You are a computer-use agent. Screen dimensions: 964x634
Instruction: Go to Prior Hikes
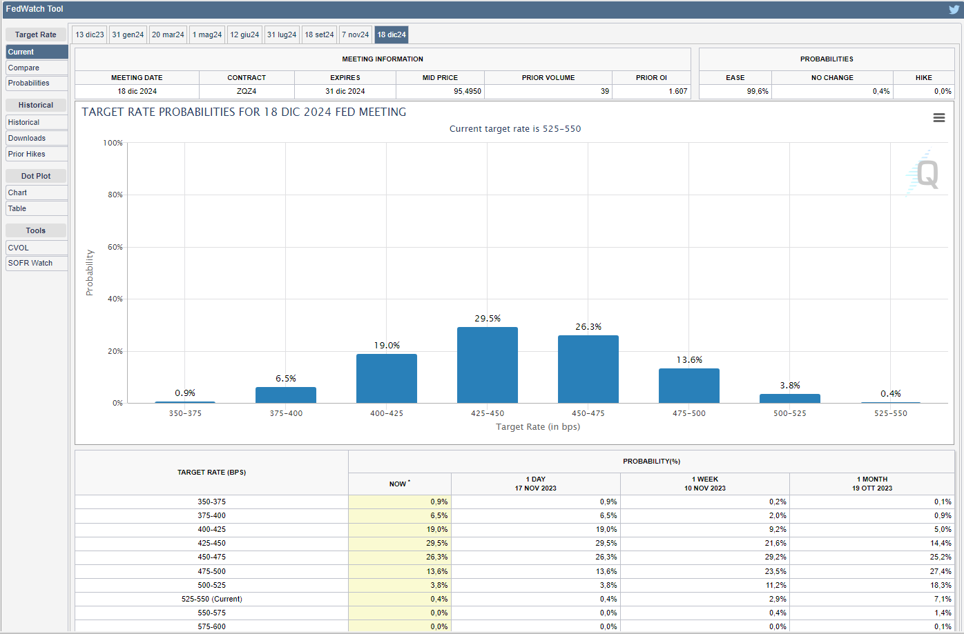pos(36,154)
